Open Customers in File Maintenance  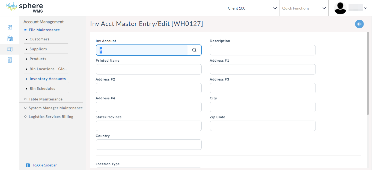pos(40,39)
